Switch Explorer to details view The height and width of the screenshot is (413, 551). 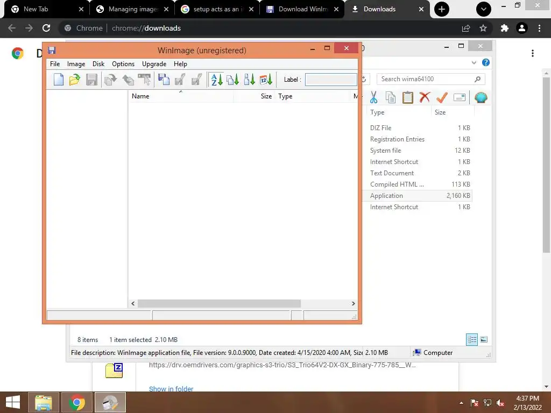point(471,340)
